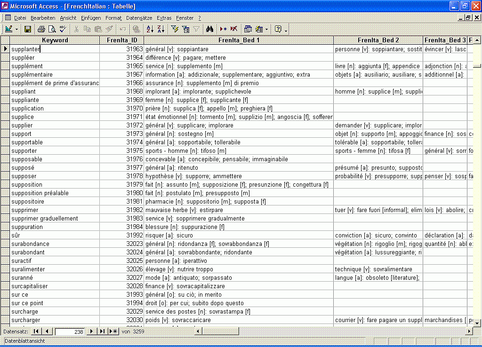The height and width of the screenshot is (347, 482).
Task: Click the vertical scrollbar down arrow
Action: tap(477, 323)
